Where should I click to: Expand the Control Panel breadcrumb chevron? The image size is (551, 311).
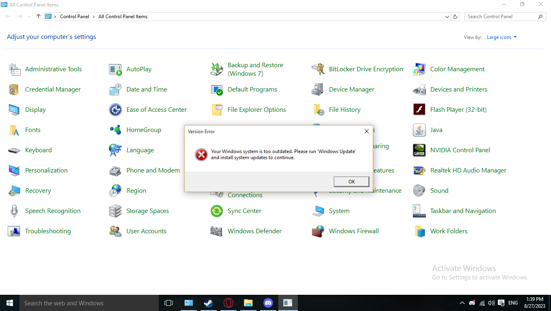pos(94,17)
